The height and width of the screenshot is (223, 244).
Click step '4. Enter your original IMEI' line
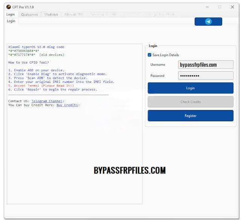coord(61,82)
